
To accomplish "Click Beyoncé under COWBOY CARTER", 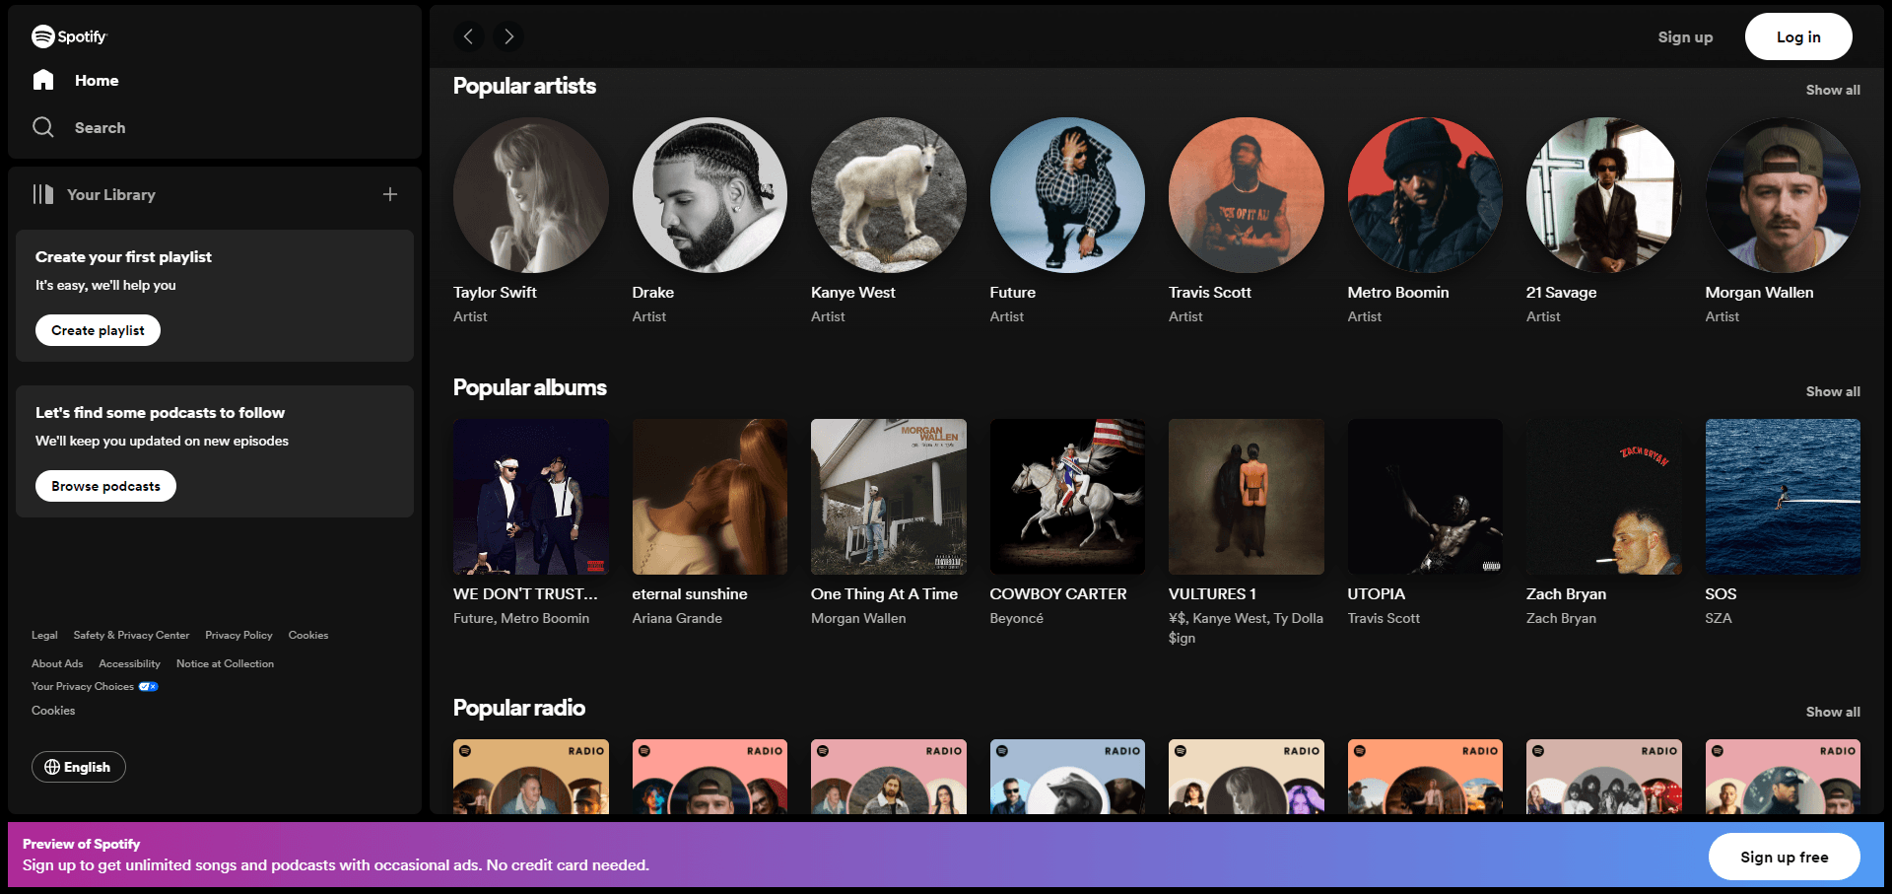I will point(1016,618).
